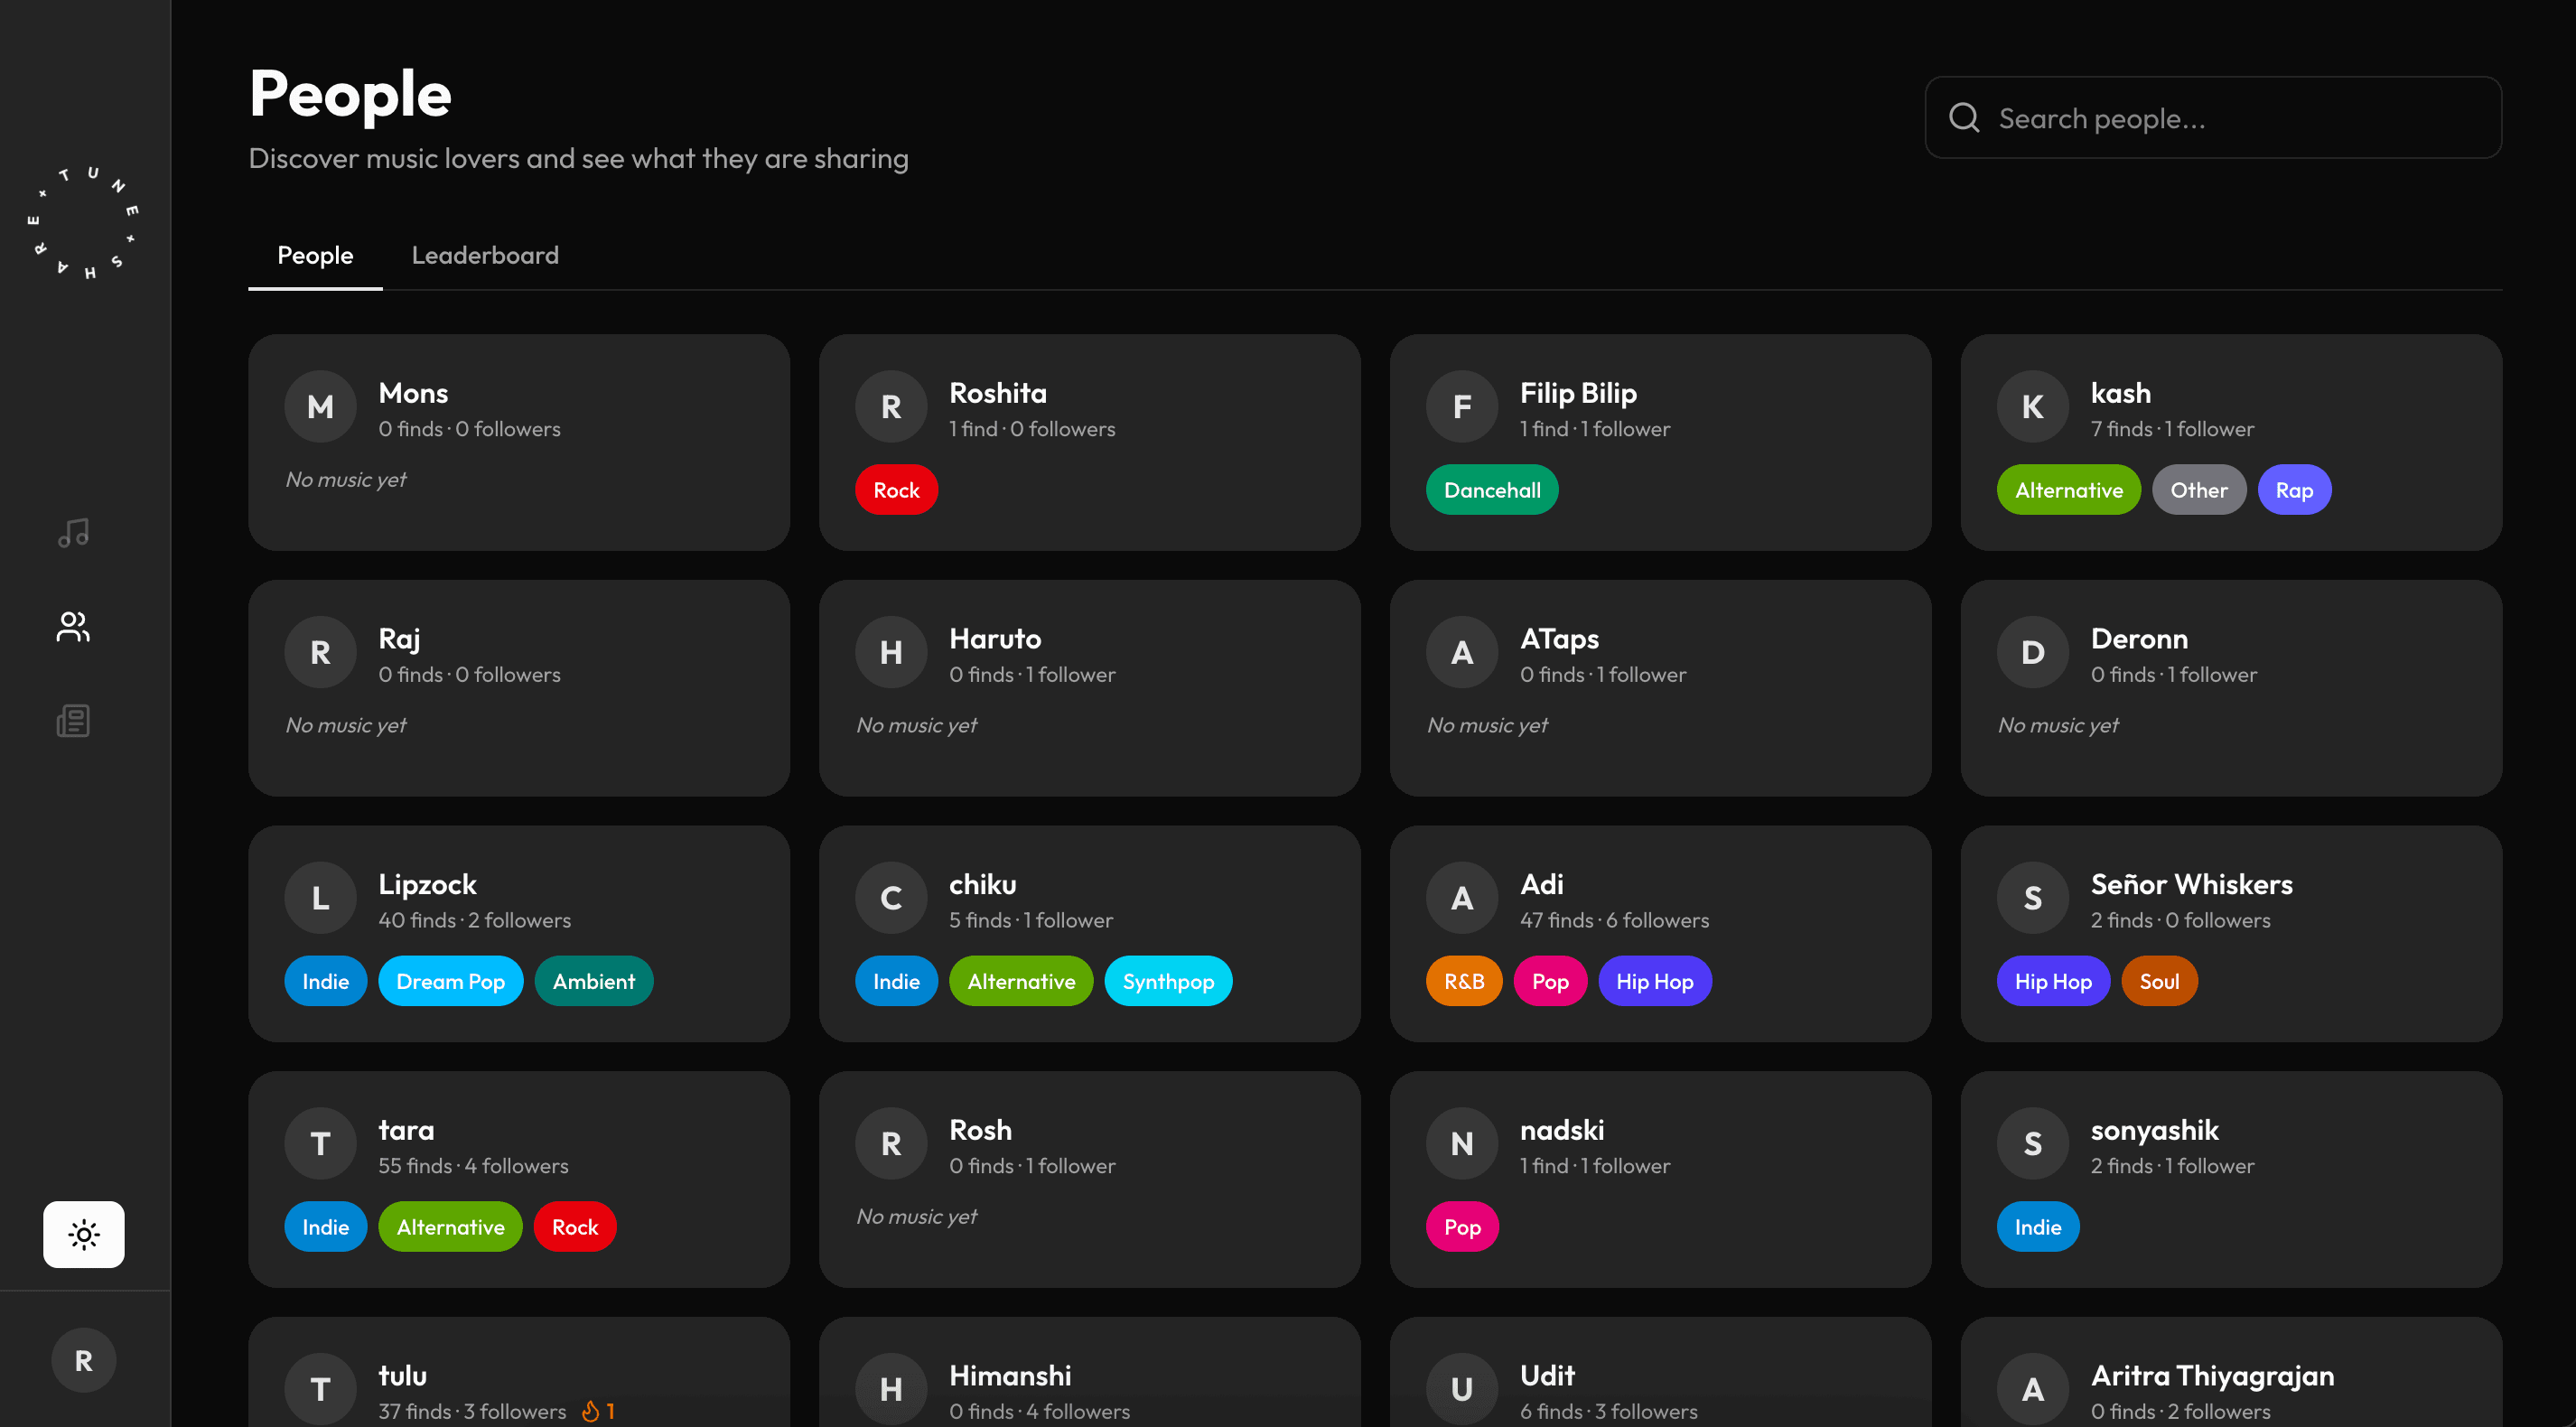Click nadski's Pop tag
The width and height of the screenshot is (2576, 1427).
[x=1462, y=1227]
